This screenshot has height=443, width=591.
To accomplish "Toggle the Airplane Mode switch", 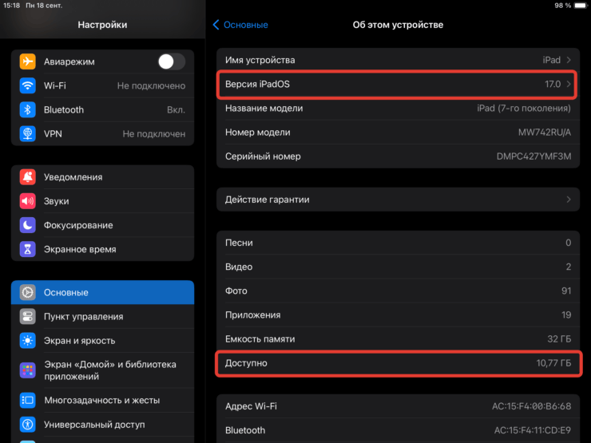I will [171, 61].
